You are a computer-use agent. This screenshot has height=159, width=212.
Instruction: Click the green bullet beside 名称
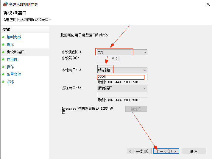(x=3, y=82)
